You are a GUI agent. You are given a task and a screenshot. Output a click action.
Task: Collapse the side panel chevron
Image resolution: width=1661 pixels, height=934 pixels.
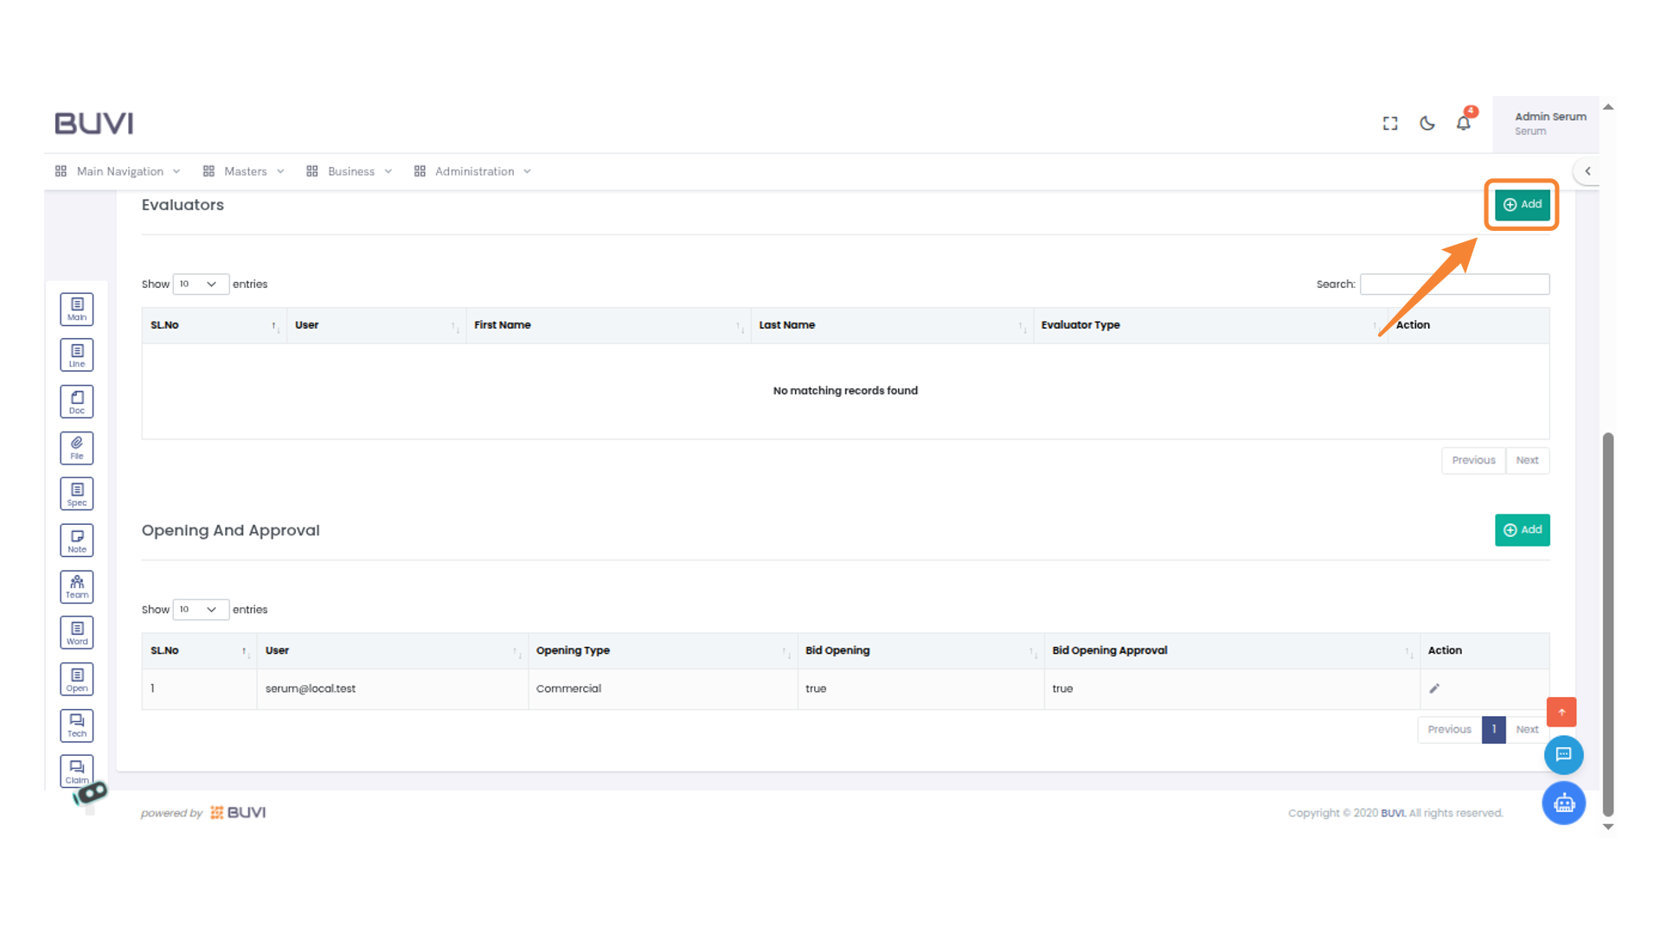[x=1587, y=171]
